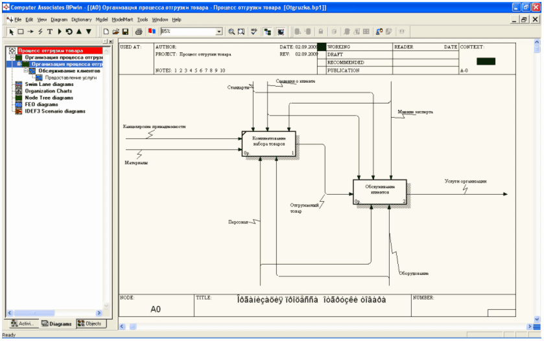The image size is (544, 341).
Task: Select 'Swim Lane diagrams' tree item
Action: (x=49, y=84)
